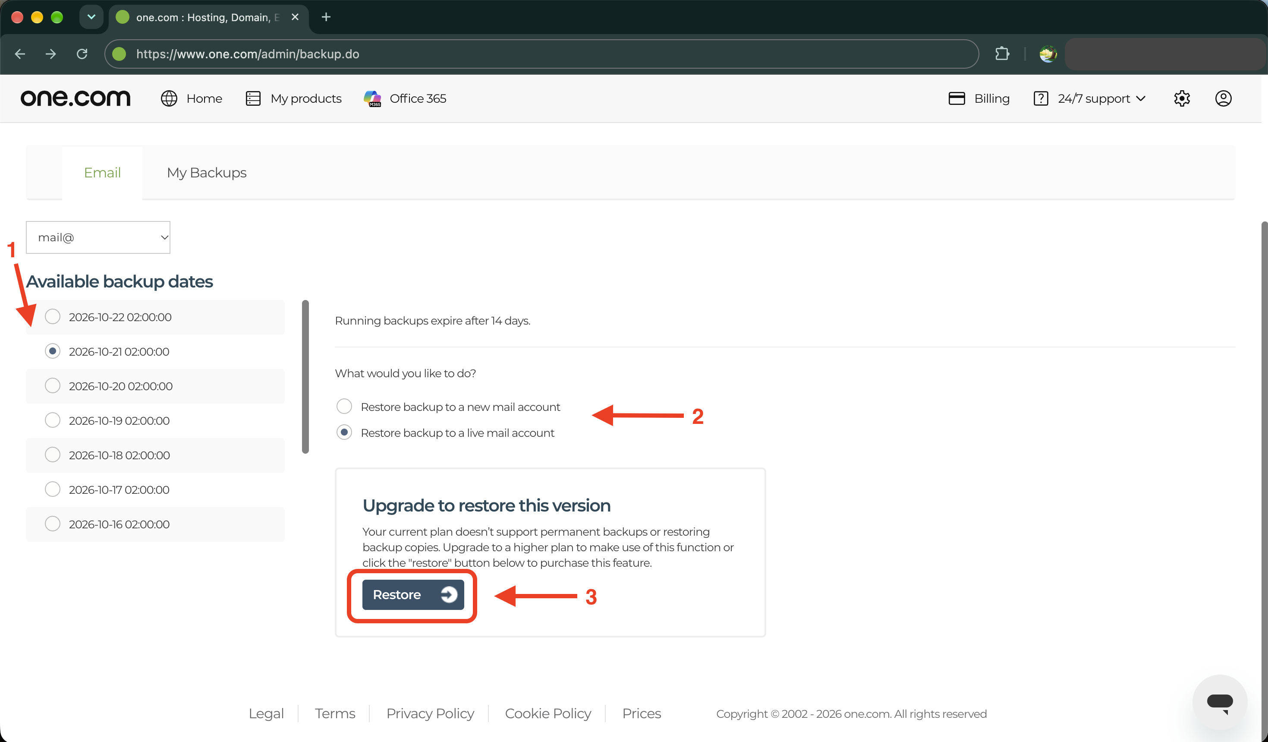
Task: Click the My products list icon
Action: [x=253, y=98]
